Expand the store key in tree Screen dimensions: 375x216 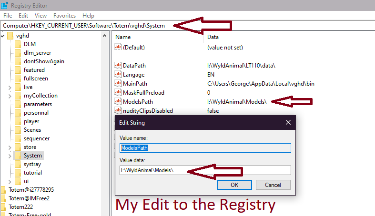[10, 147]
